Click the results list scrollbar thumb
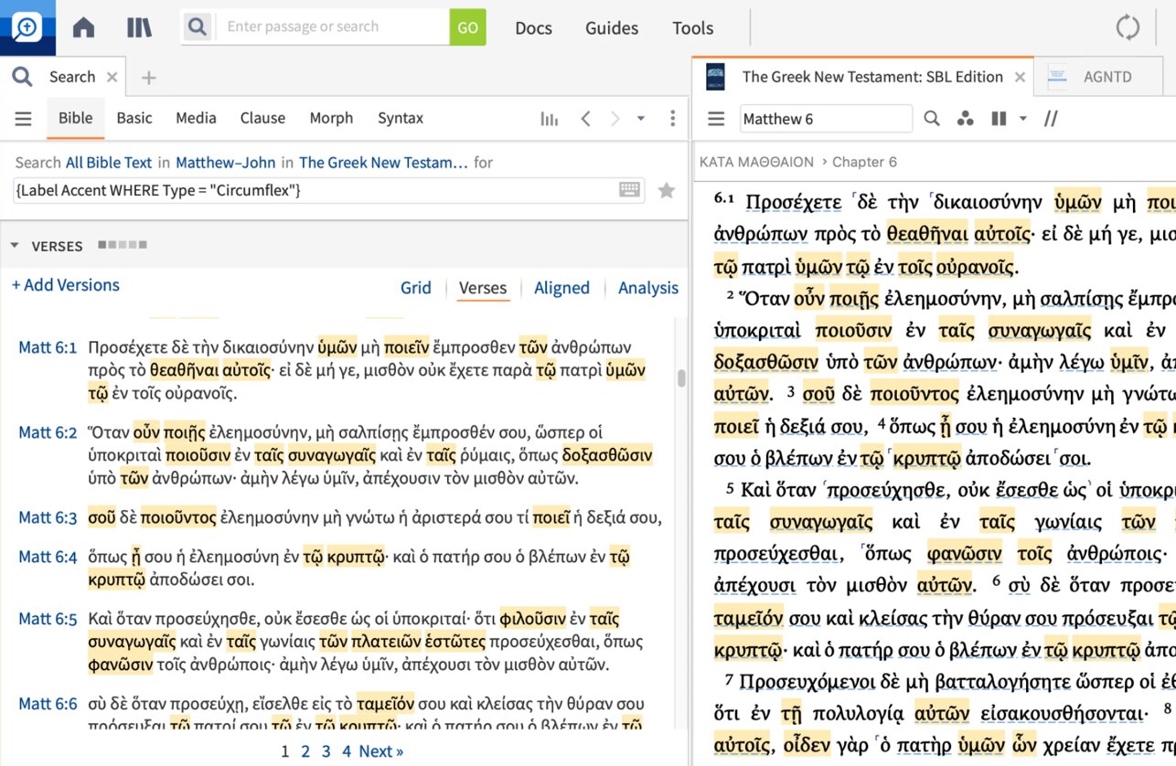1176x766 pixels. pyautogui.click(x=681, y=378)
